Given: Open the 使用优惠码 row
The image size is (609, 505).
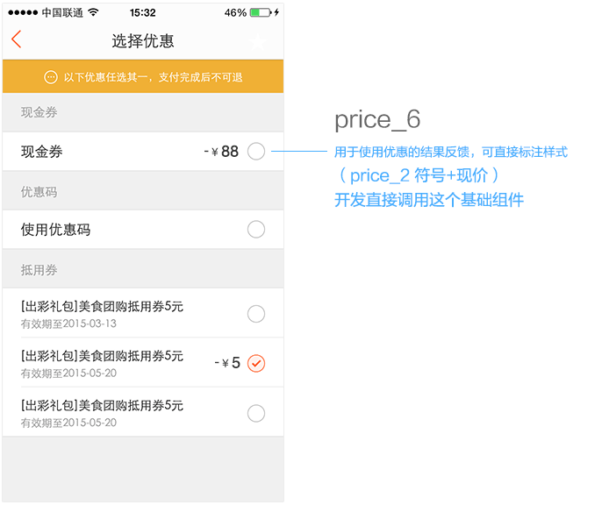Looking at the screenshot, I should (143, 230).
